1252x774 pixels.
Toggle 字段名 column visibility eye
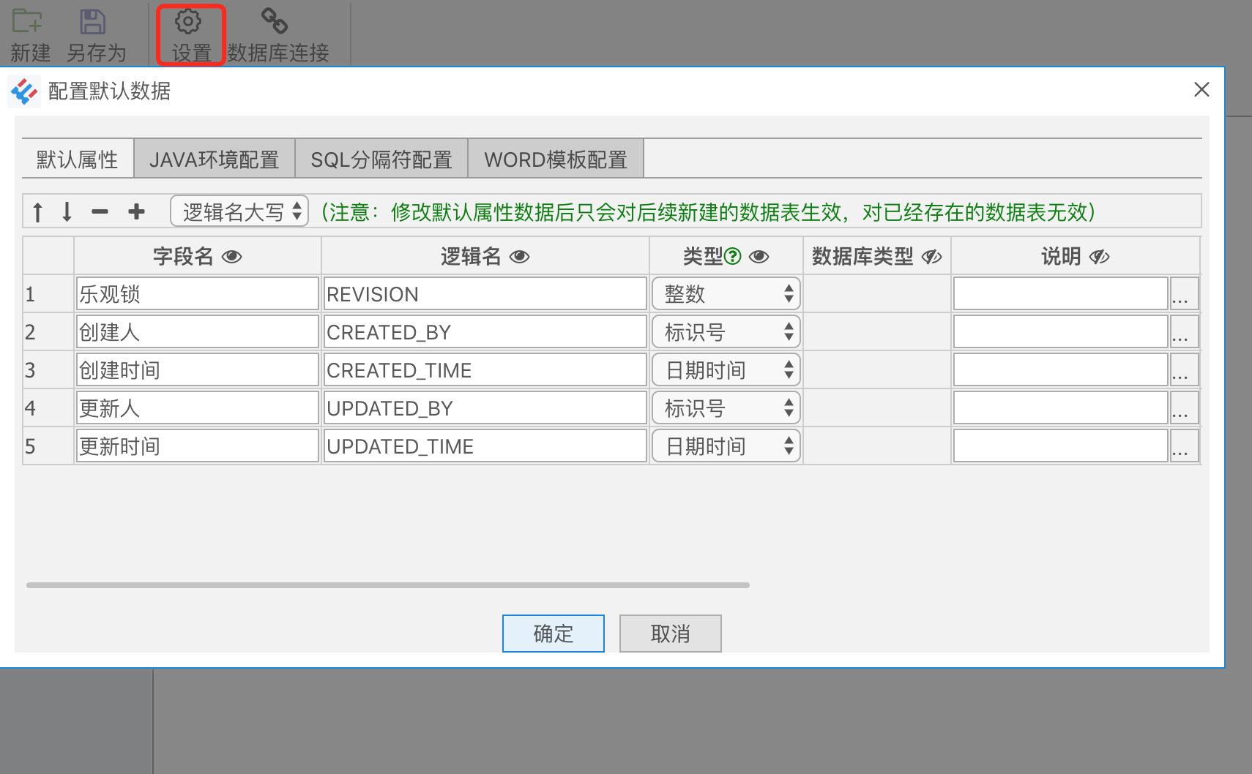pyautogui.click(x=232, y=257)
